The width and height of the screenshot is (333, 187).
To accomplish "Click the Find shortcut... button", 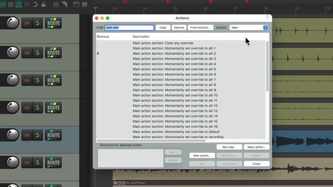I will coord(200,28).
